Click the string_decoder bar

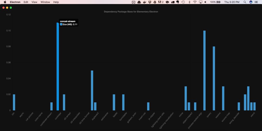point(239,106)
